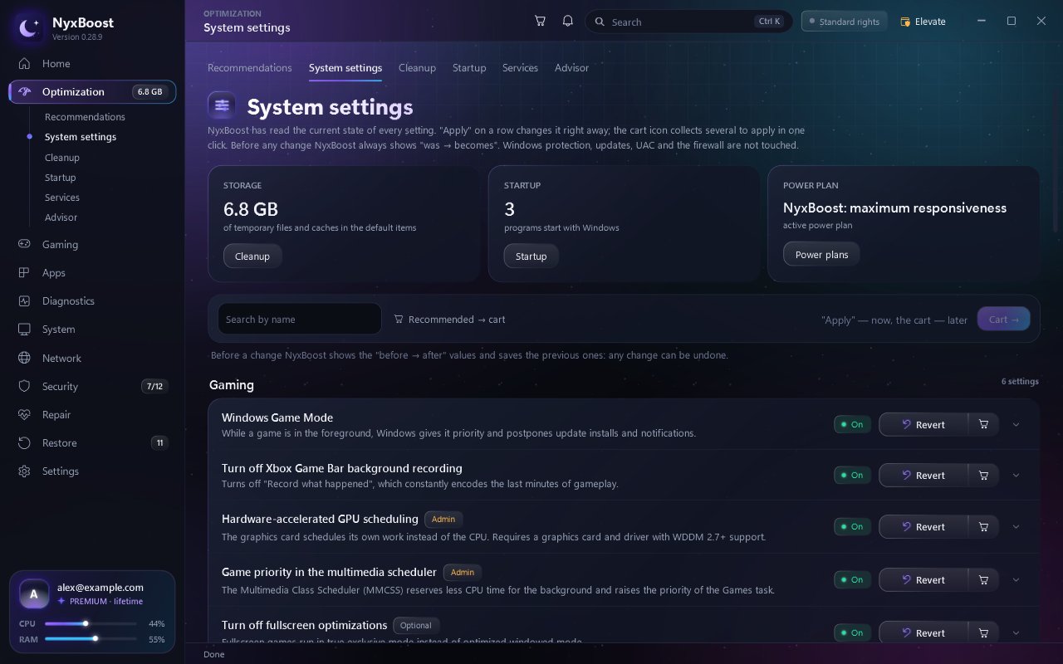Expand Xbox Game Bar recording details
This screenshot has height=664, width=1063.
pos(1016,475)
